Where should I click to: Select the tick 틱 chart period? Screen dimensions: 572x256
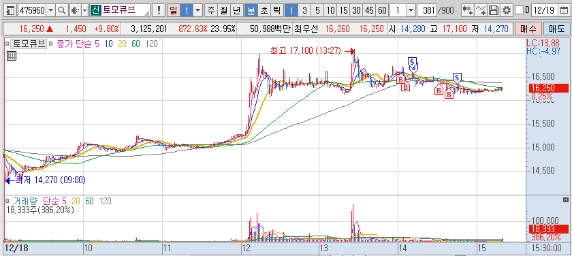click(276, 11)
